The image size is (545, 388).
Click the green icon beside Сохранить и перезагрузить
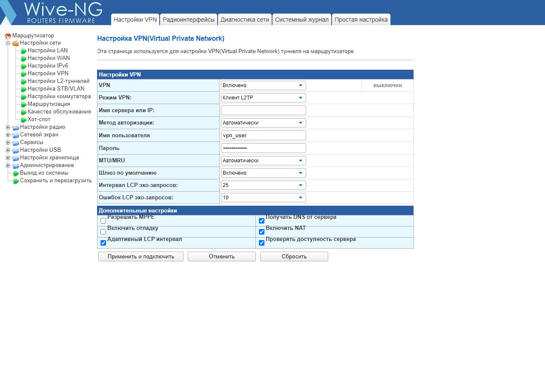(16, 181)
